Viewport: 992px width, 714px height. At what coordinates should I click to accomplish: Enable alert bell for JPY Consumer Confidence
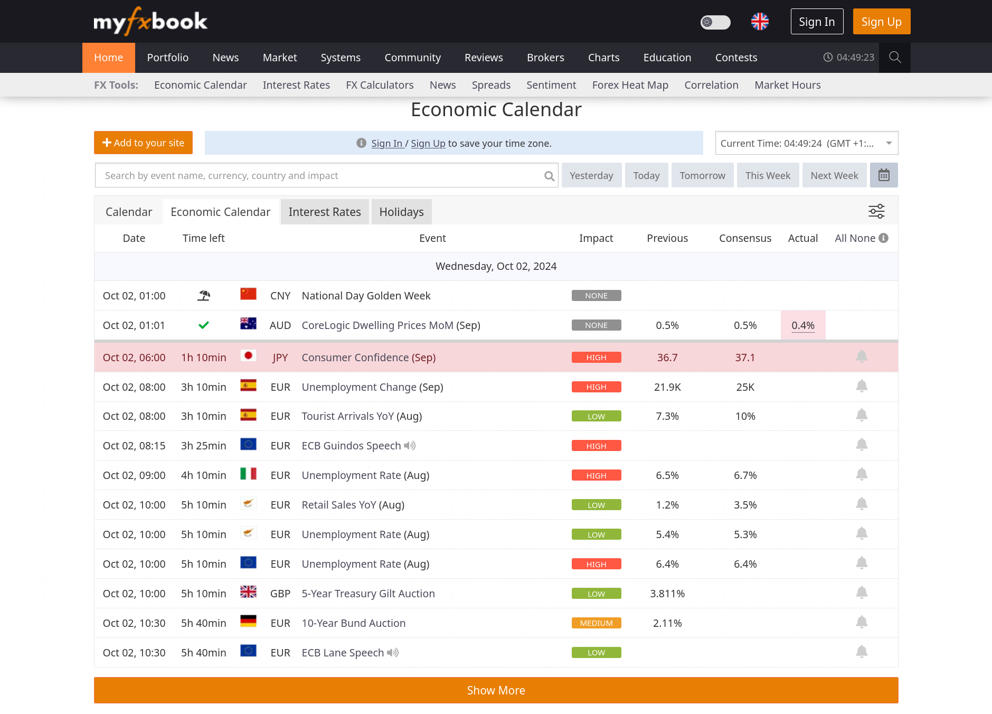862,357
